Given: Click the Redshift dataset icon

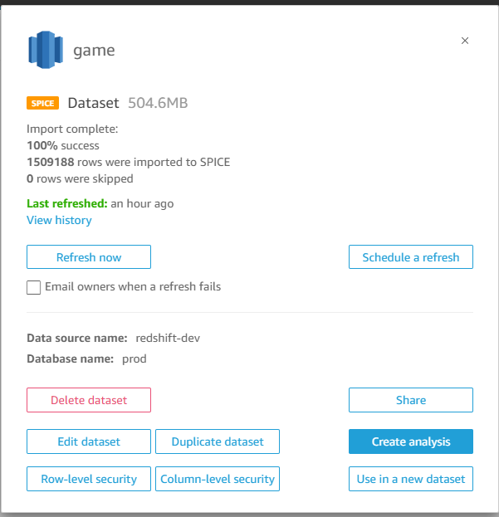Looking at the screenshot, I should point(46,50).
